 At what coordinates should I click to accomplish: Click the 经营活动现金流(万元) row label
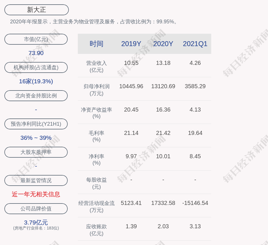(97, 207)
